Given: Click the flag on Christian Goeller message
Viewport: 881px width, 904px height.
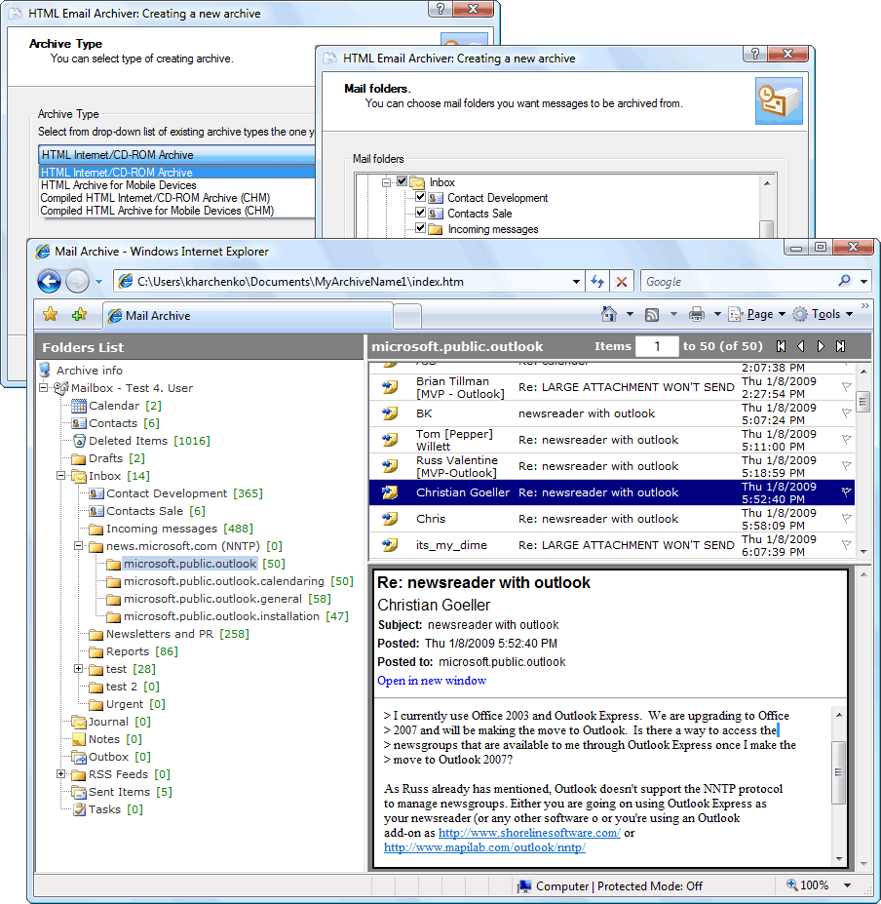Looking at the screenshot, I should click(846, 491).
